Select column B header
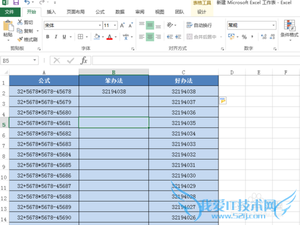The width and height of the screenshot is (300, 225). [113, 72]
